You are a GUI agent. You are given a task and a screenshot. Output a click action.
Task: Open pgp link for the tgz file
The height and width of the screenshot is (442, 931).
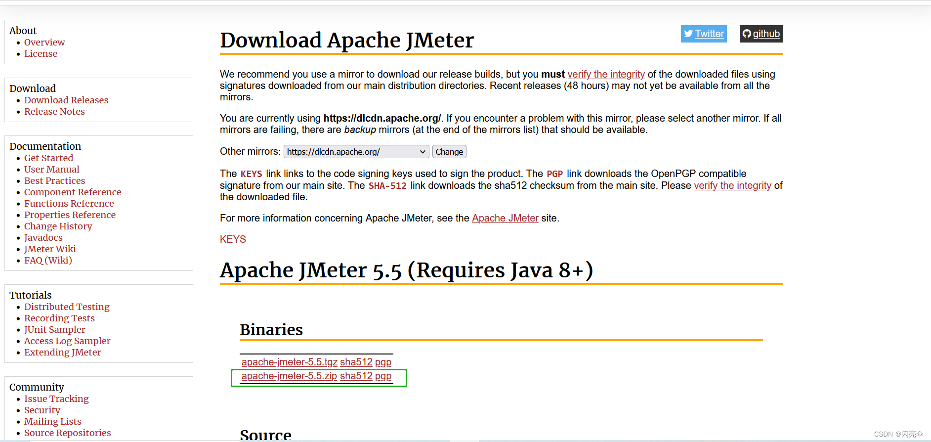(x=383, y=362)
